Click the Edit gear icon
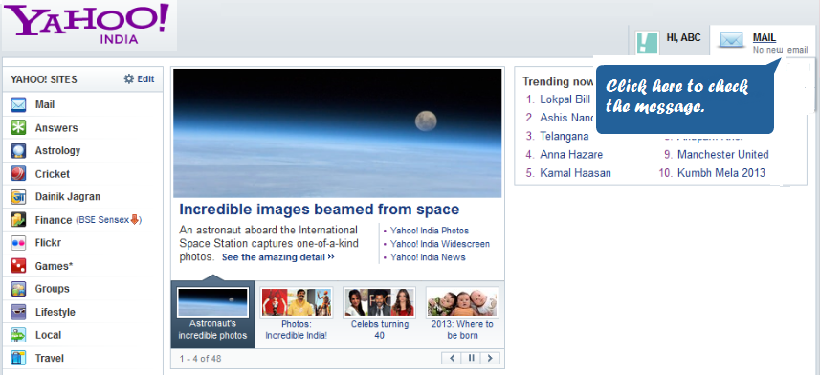 point(128,79)
